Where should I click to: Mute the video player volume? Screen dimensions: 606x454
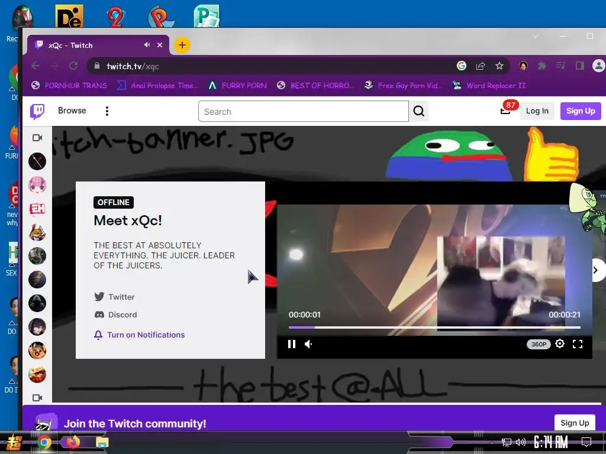(x=308, y=344)
